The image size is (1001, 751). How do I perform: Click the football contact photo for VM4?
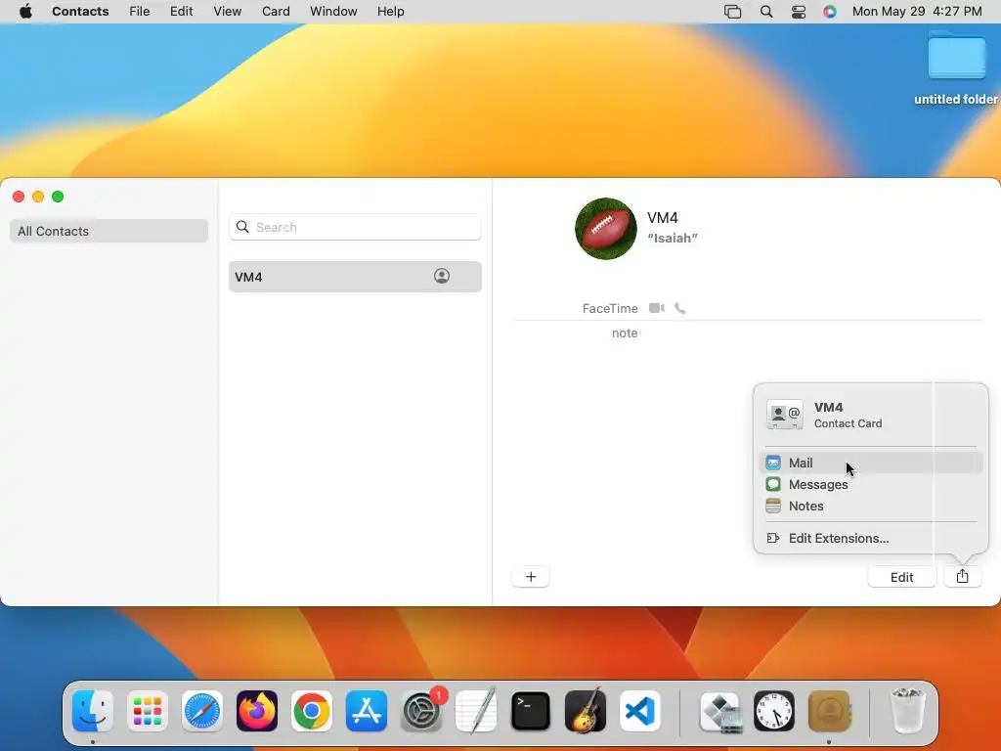pyautogui.click(x=606, y=229)
